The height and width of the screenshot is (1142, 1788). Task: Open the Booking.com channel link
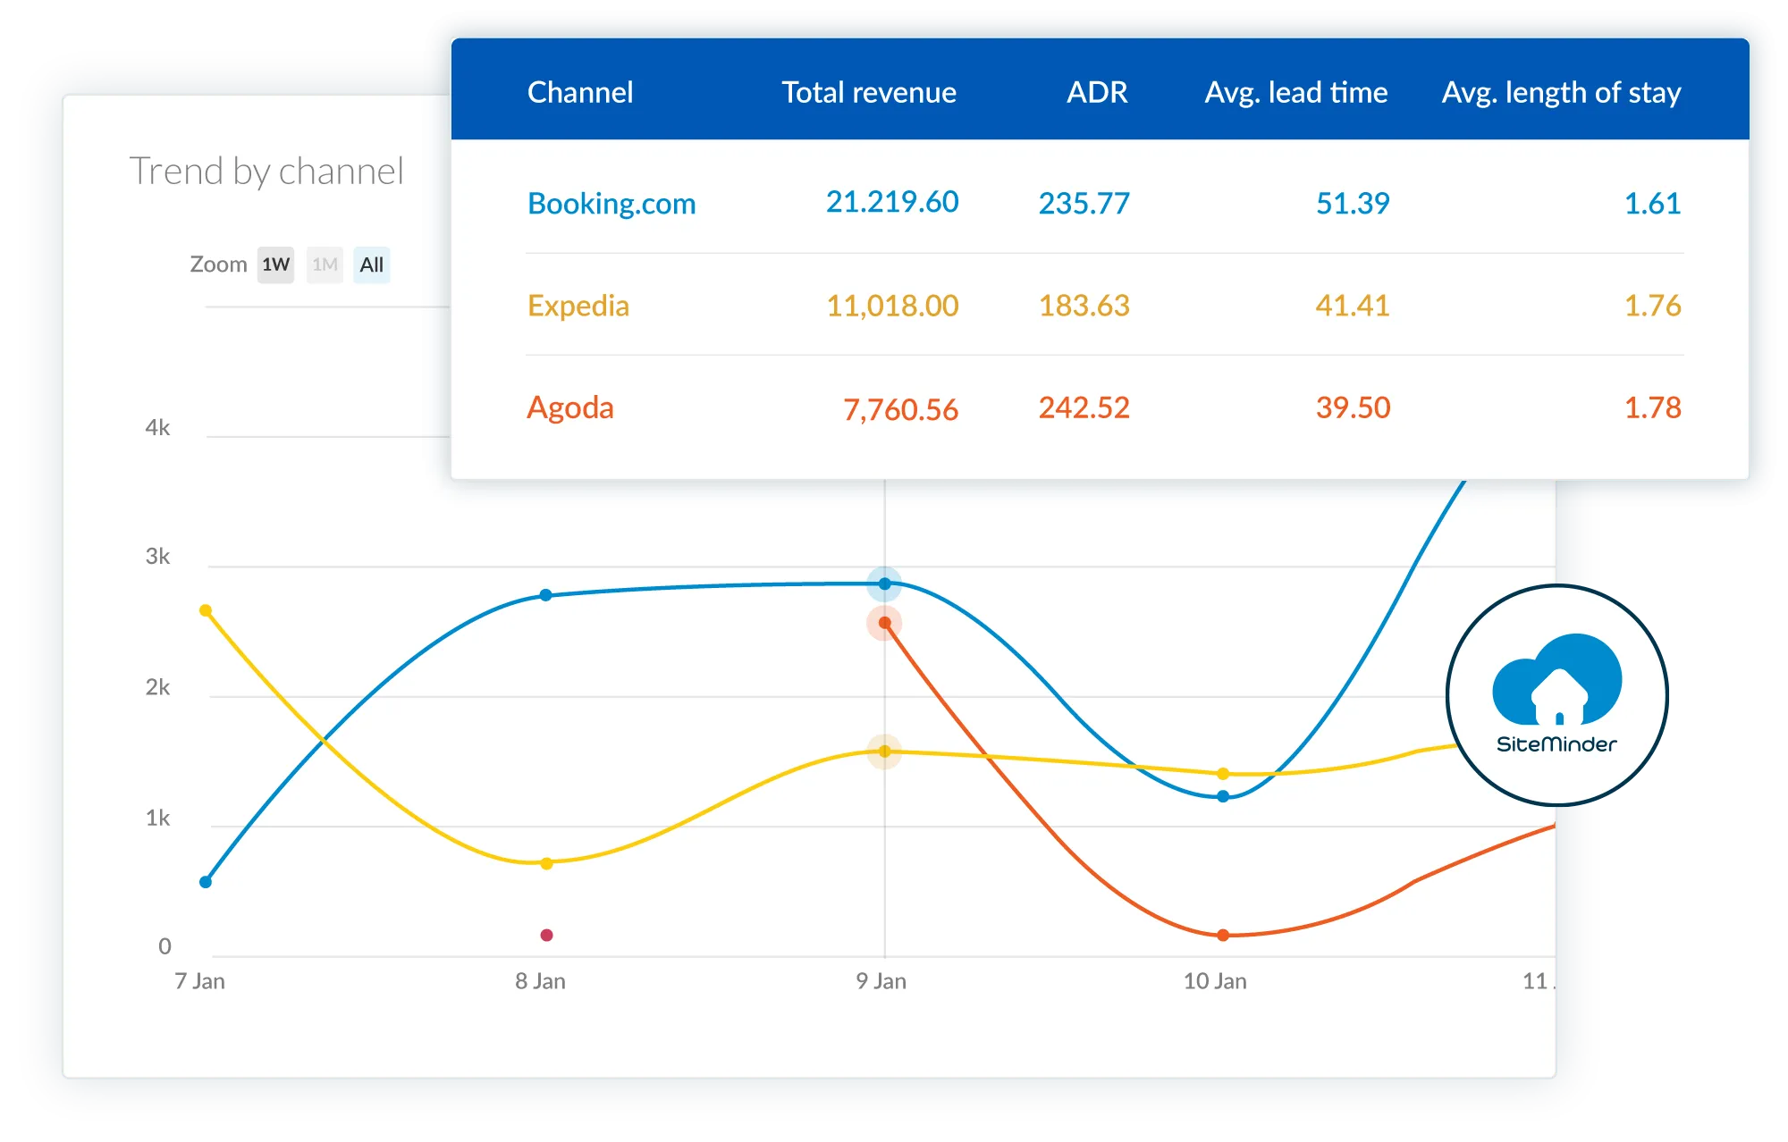[611, 204]
